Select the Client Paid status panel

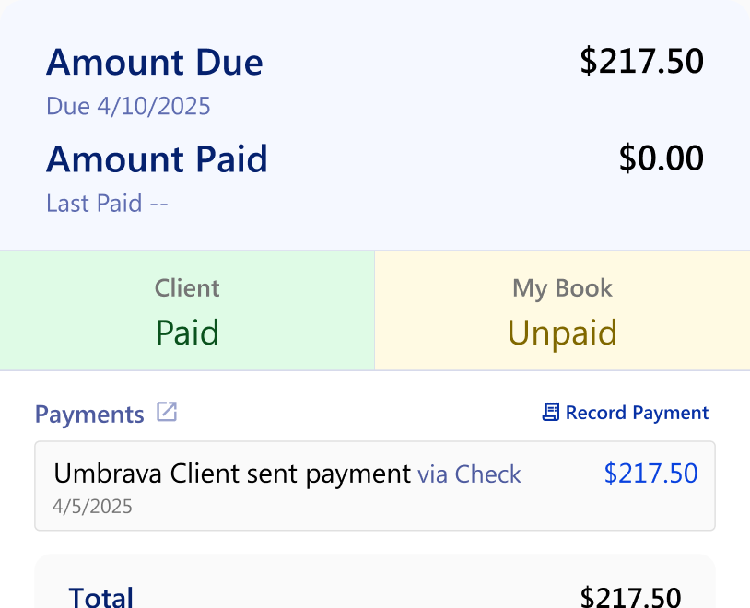pyautogui.click(x=187, y=310)
